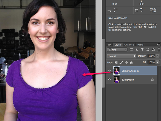
Task: Lock transparent pixels icon
Action: [x=116, y=63]
